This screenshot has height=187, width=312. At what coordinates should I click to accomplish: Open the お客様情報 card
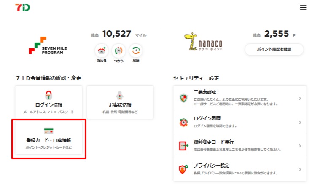point(120,102)
